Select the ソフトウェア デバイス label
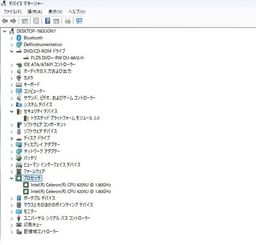This screenshot has width=256, height=245. (x=40, y=131)
